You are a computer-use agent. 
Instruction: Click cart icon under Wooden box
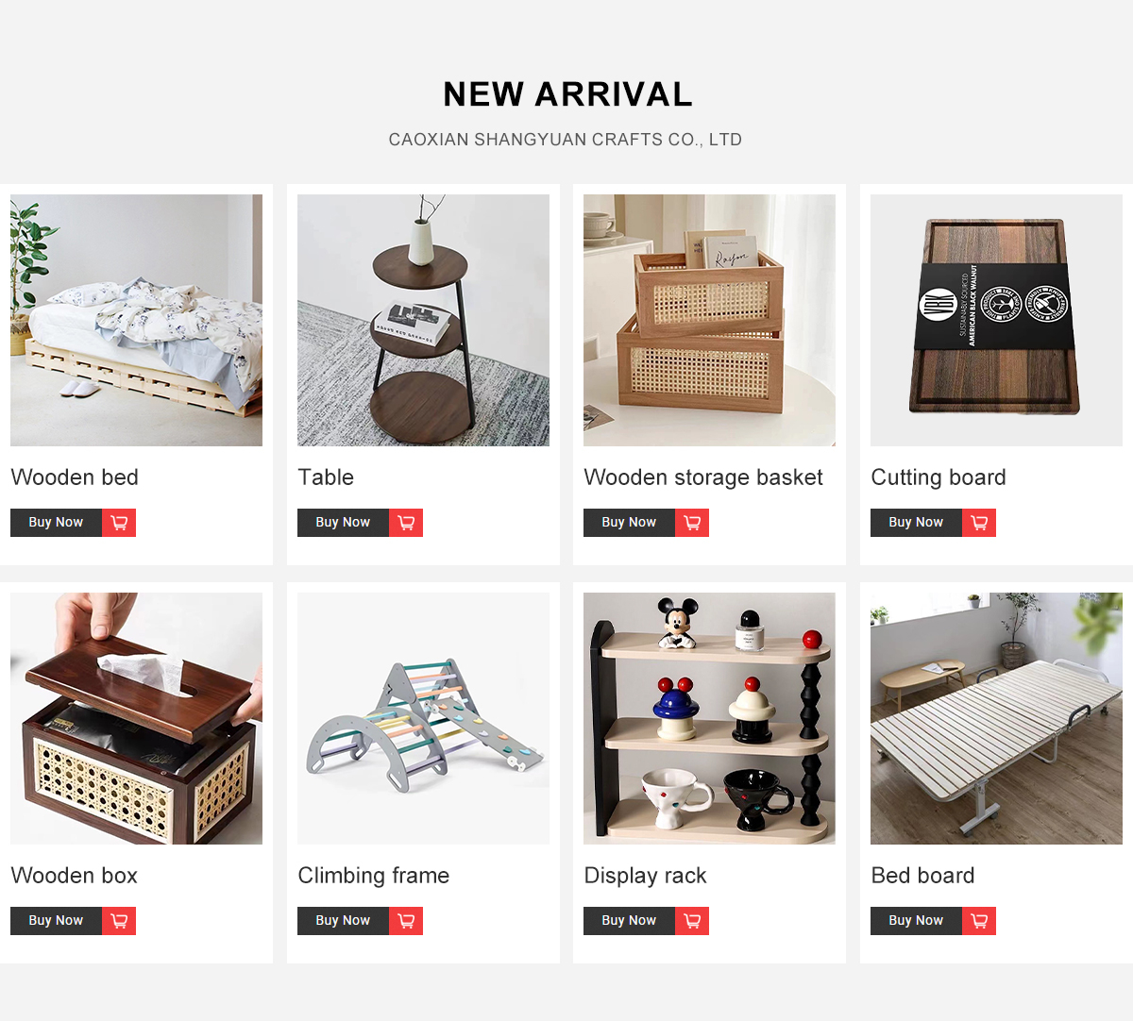119,921
